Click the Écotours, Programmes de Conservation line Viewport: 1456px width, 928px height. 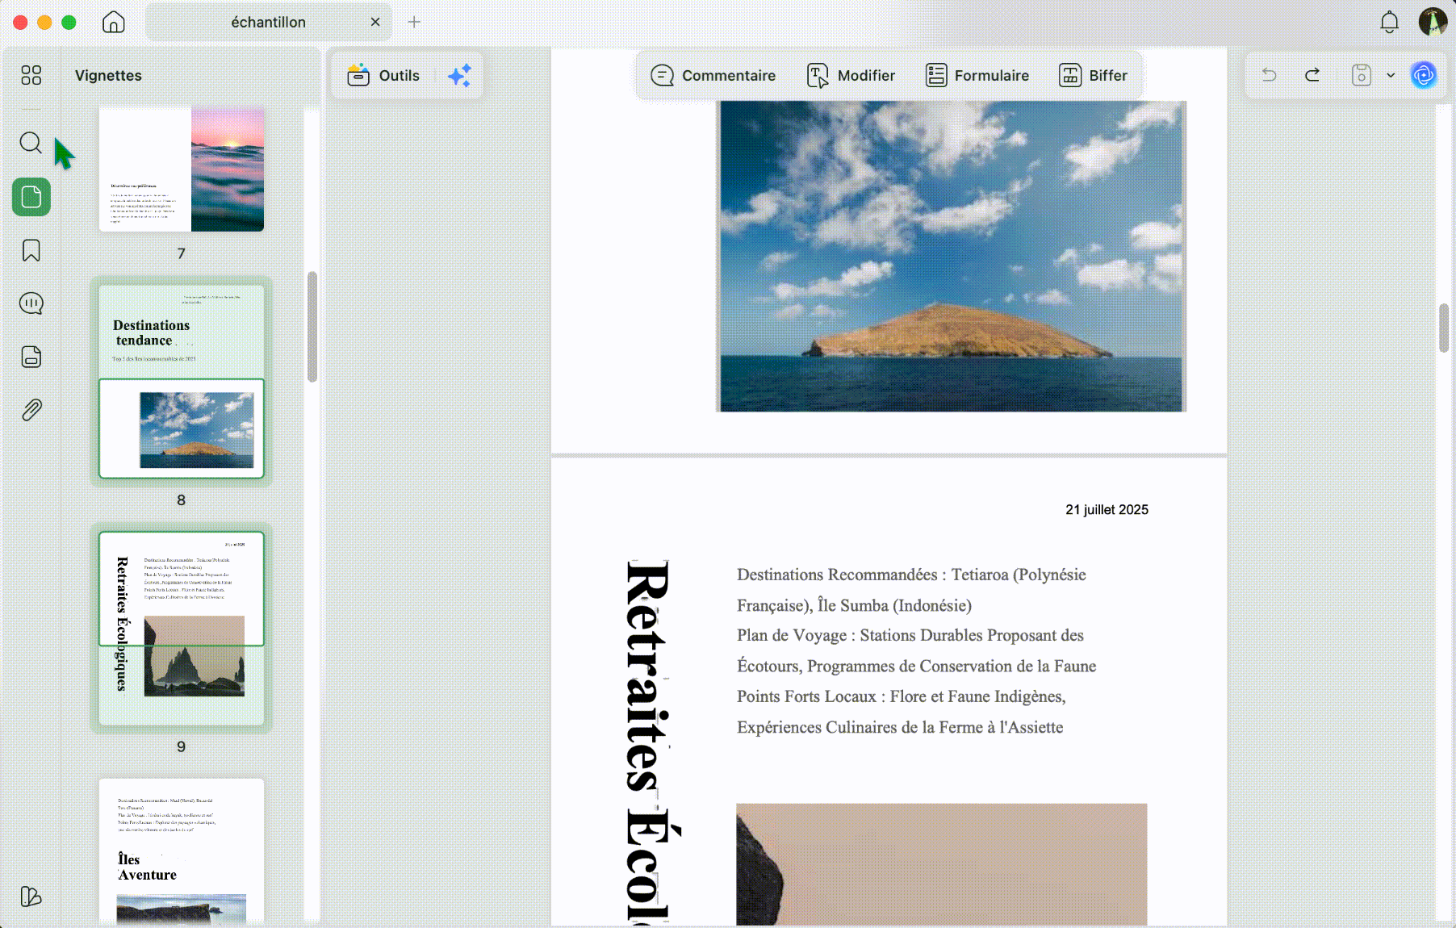tap(916, 666)
